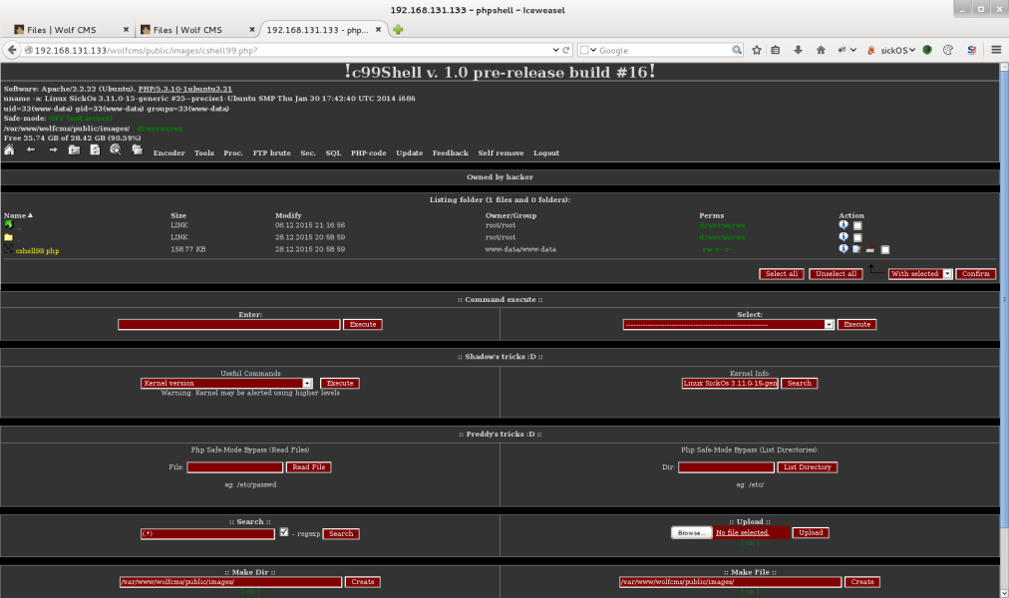Image resolution: width=1009 pixels, height=598 pixels.
Task: Open the cshell99.php file link
Action: click(x=37, y=251)
